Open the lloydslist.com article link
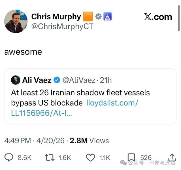 tap(112, 103)
